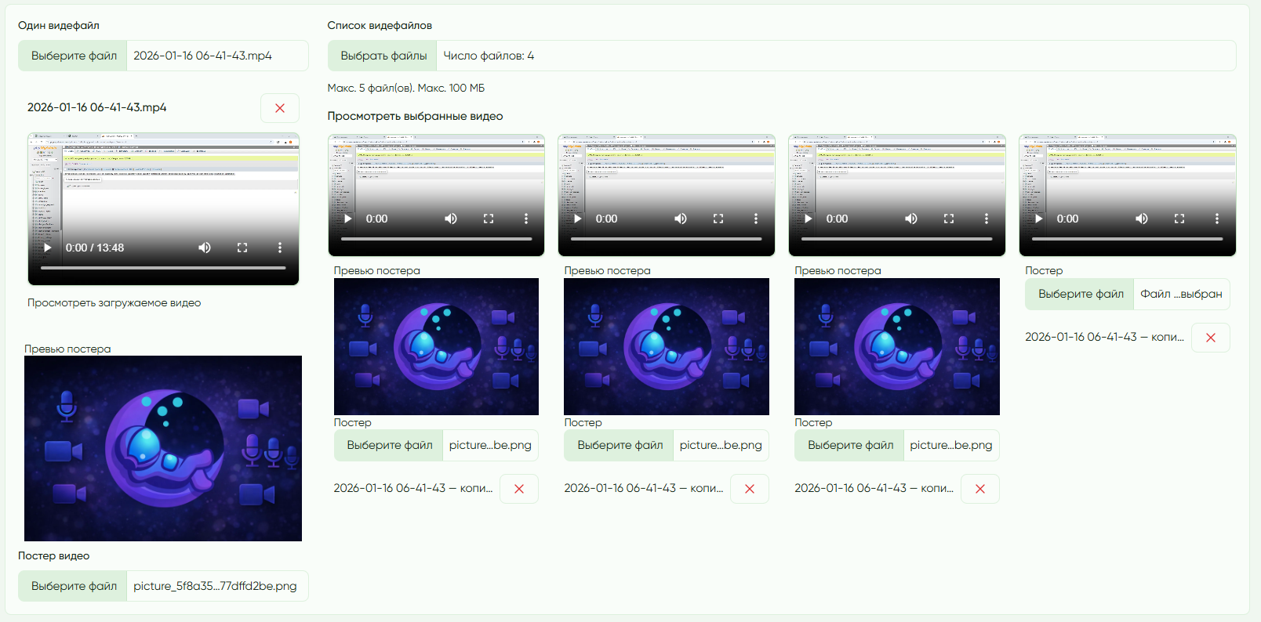This screenshot has width=1261, height=622.
Task: Mute the third video in the list
Action: click(x=911, y=219)
